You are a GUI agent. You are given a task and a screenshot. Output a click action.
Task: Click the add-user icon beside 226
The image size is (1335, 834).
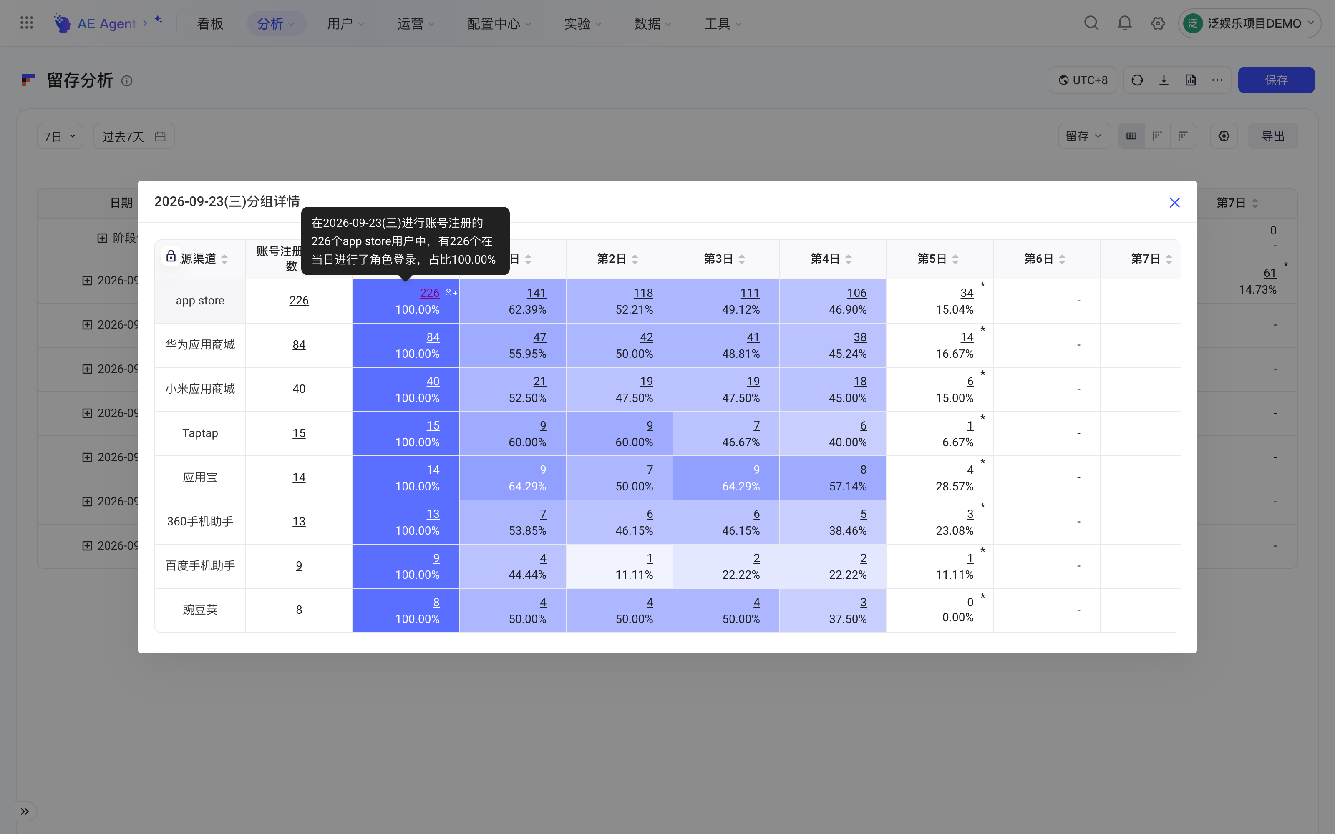coord(451,294)
